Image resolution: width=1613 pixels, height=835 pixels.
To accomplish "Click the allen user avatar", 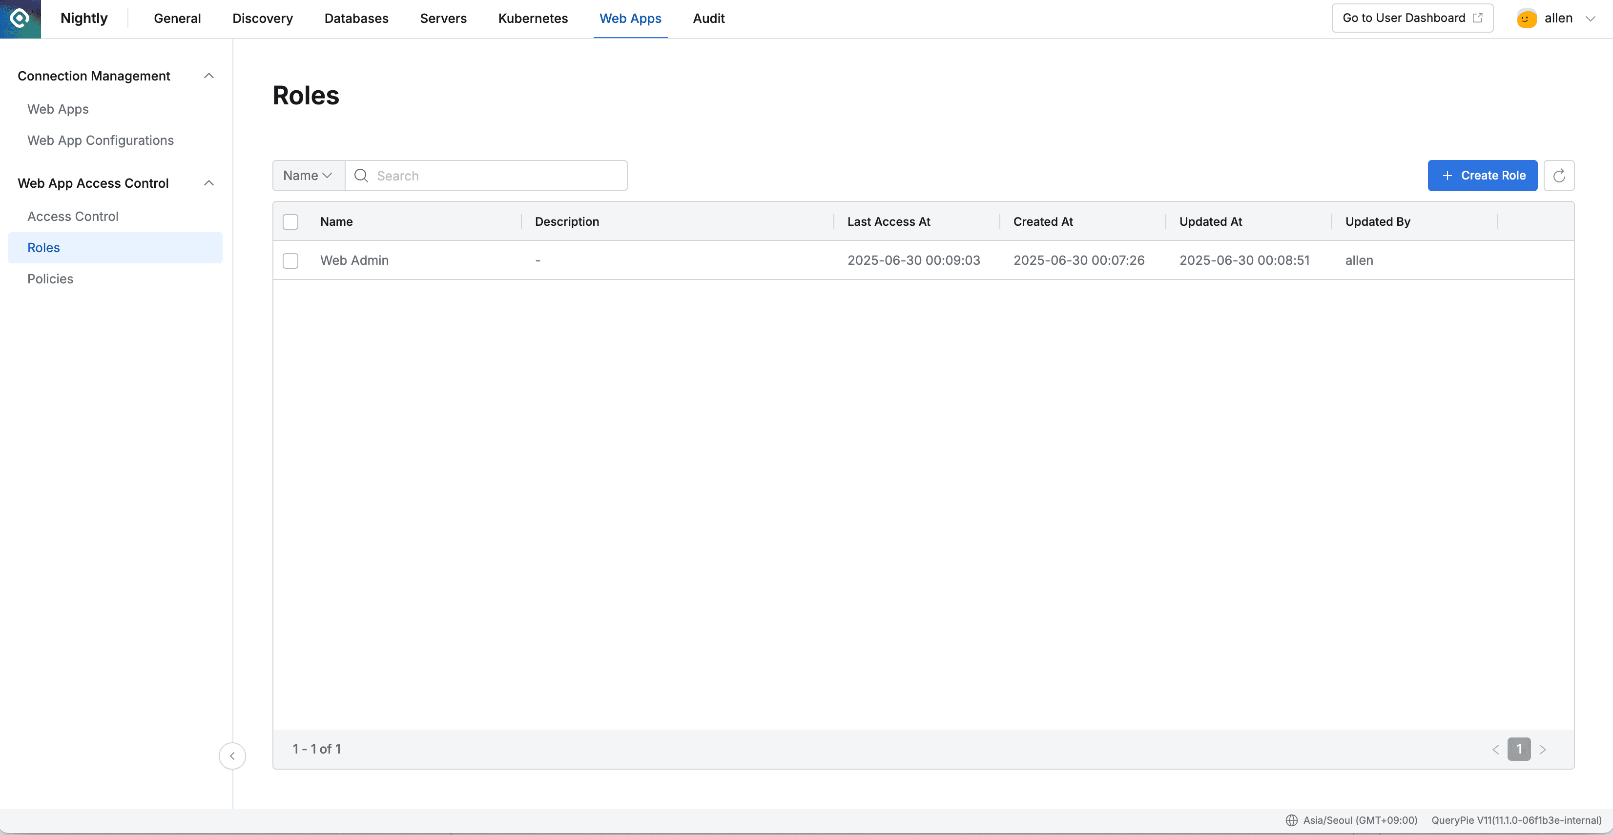I will [x=1526, y=18].
